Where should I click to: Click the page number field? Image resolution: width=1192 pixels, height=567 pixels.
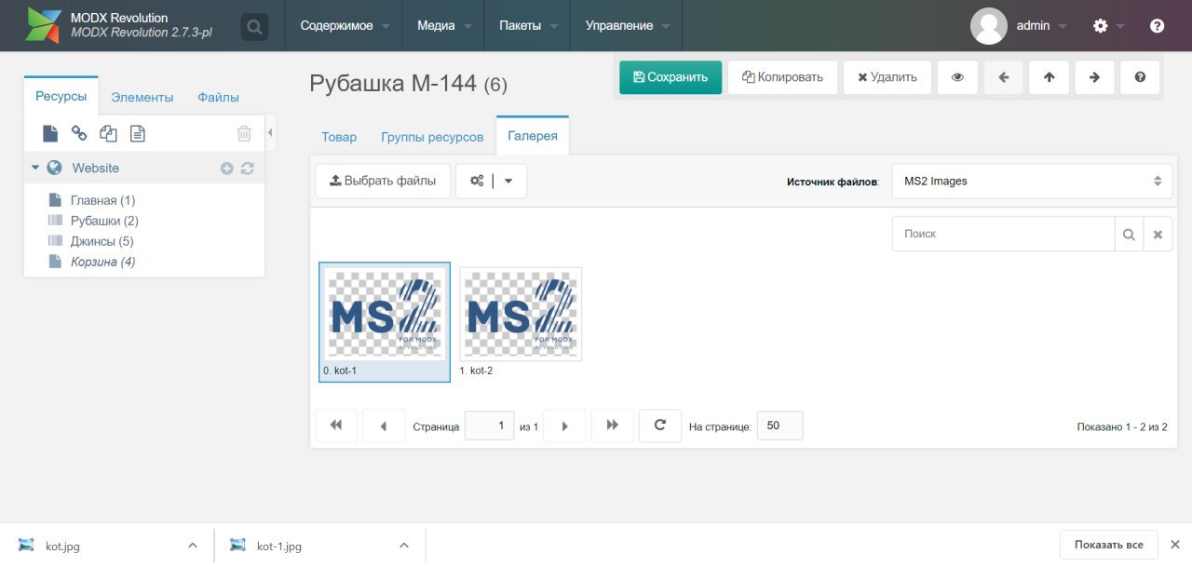click(x=489, y=425)
